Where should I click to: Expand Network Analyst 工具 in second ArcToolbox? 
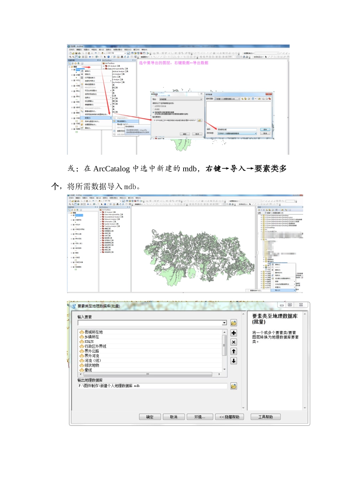pos(101,219)
